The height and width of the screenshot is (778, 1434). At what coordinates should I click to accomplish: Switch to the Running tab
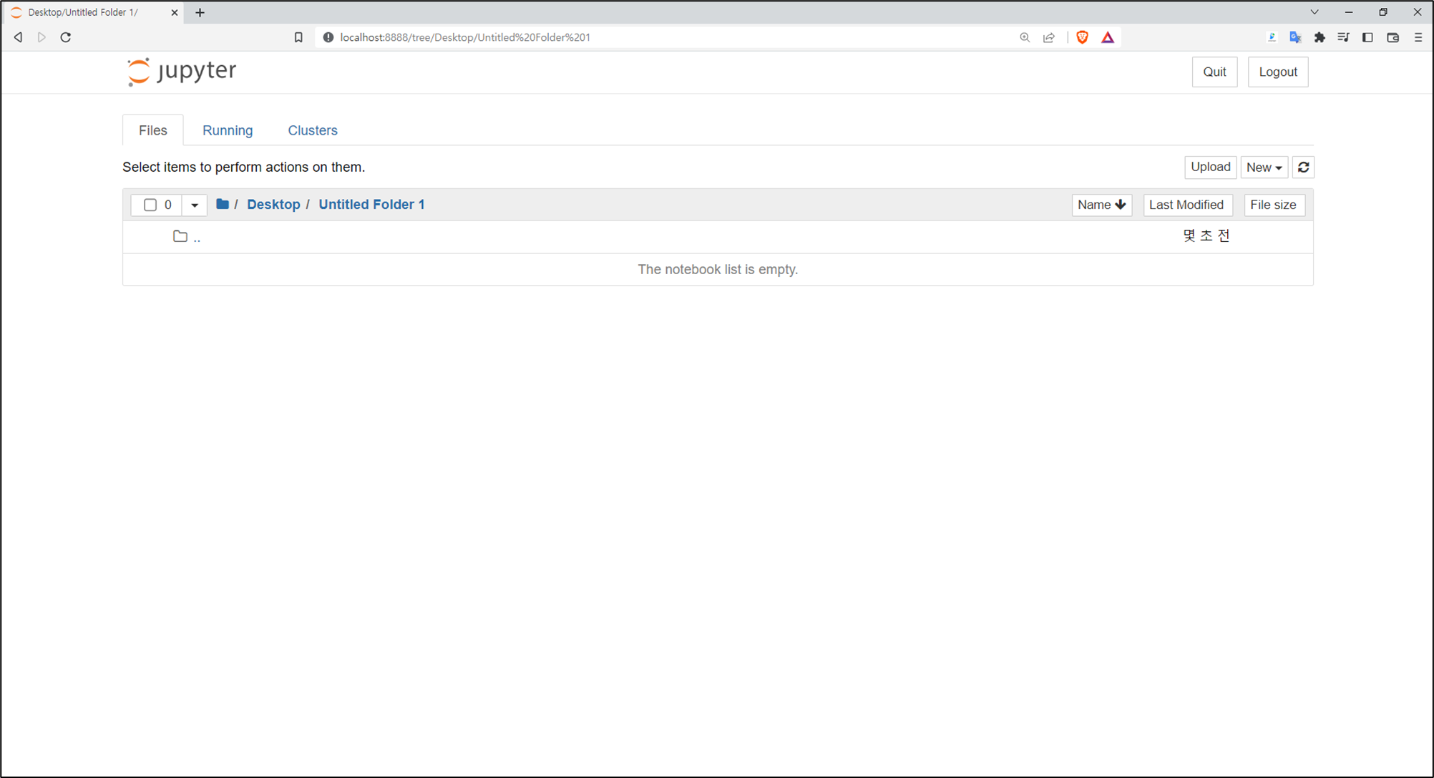(x=228, y=130)
